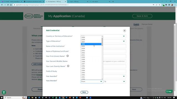
Task: Click the help icon beside First (Given) Name
Action: pyautogui.click(x=67, y=56)
